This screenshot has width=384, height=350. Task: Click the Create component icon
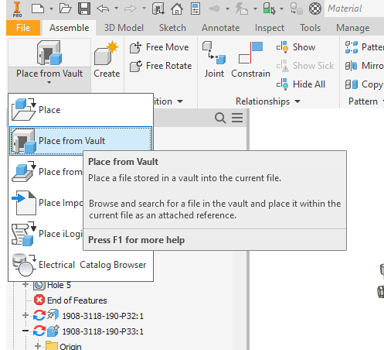(107, 60)
